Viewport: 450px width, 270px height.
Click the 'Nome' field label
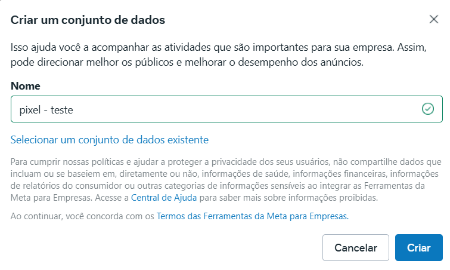(x=25, y=86)
